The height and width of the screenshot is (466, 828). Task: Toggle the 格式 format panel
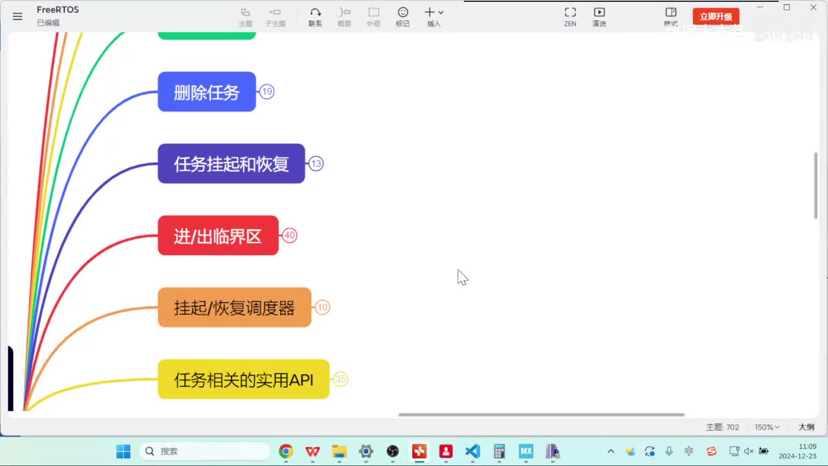(671, 17)
